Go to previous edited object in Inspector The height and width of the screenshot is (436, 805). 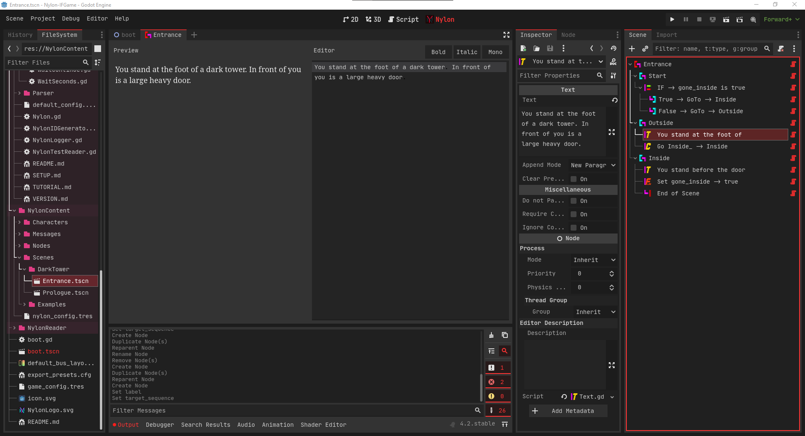point(592,48)
